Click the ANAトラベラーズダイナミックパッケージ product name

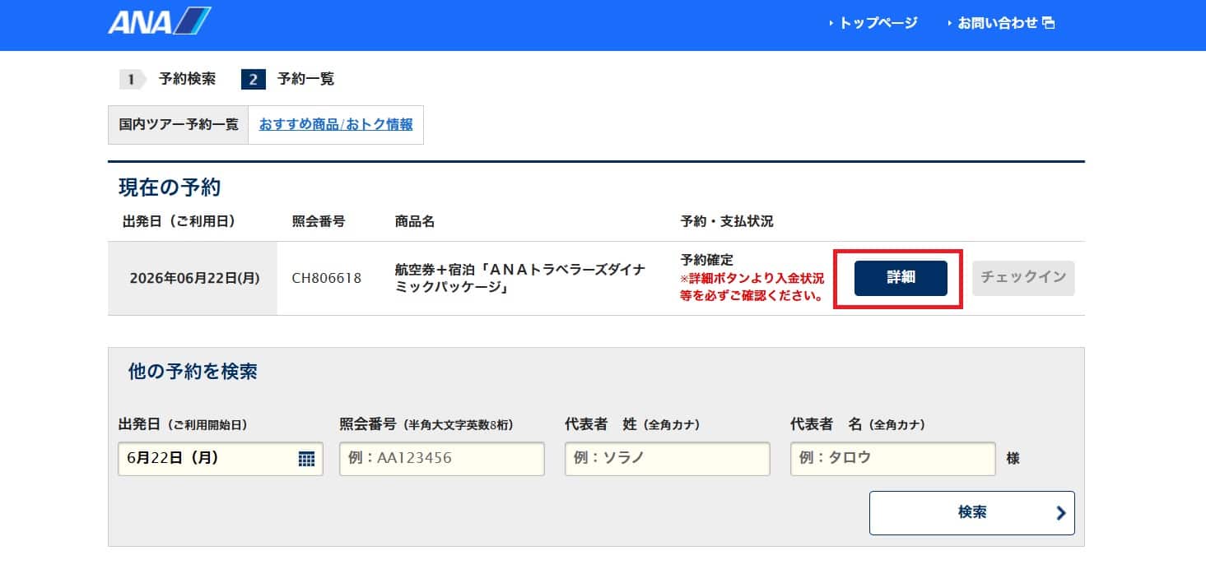coord(520,278)
